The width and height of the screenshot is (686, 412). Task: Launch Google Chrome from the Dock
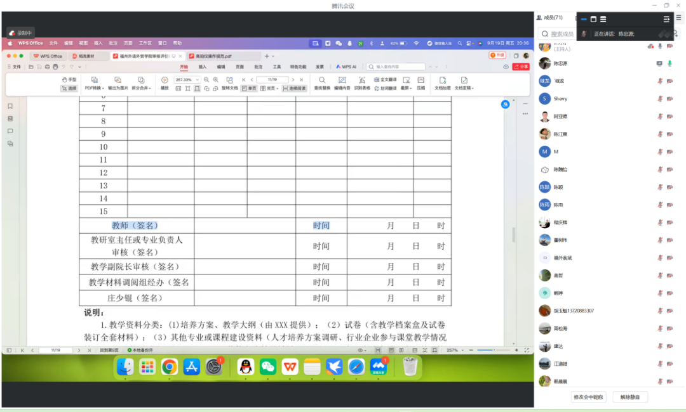click(x=169, y=366)
